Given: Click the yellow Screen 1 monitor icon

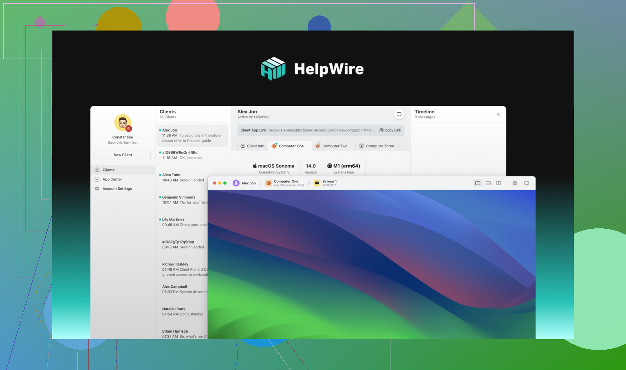Looking at the screenshot, I should tap(317, 183).
